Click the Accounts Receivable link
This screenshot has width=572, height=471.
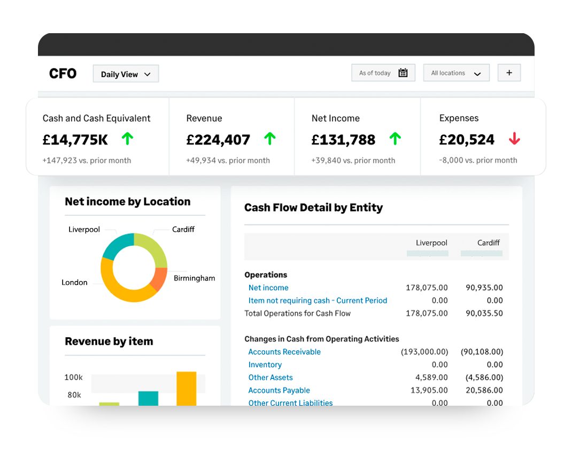[284, 352]
